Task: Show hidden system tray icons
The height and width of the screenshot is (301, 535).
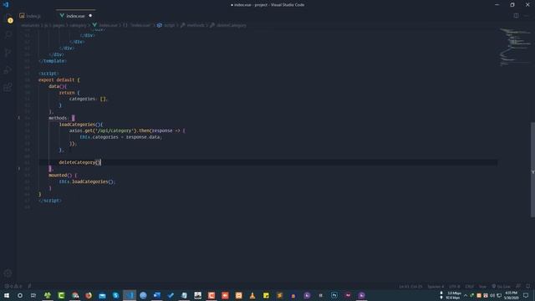Action: click(x=466, y=295)
